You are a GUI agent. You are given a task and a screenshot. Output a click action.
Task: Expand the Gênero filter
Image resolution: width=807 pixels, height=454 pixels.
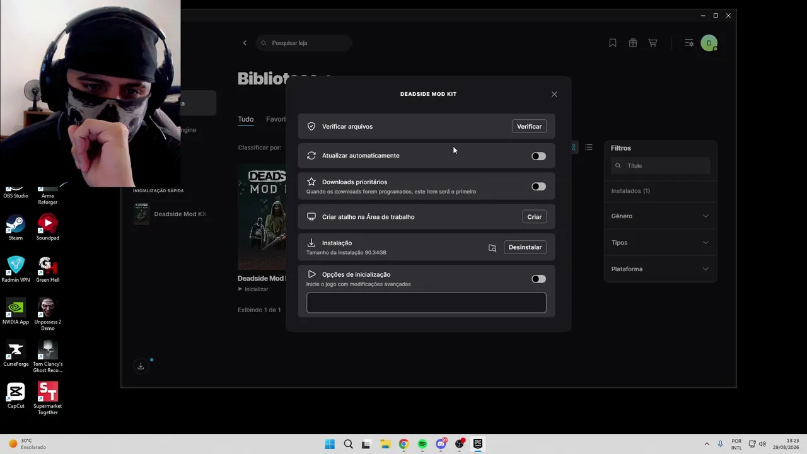660,216
